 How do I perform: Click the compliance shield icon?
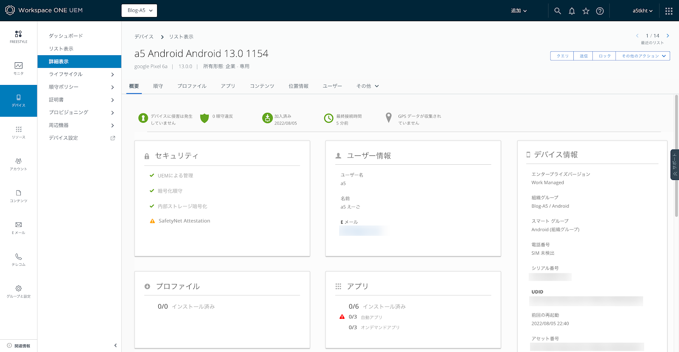(205, 118)
